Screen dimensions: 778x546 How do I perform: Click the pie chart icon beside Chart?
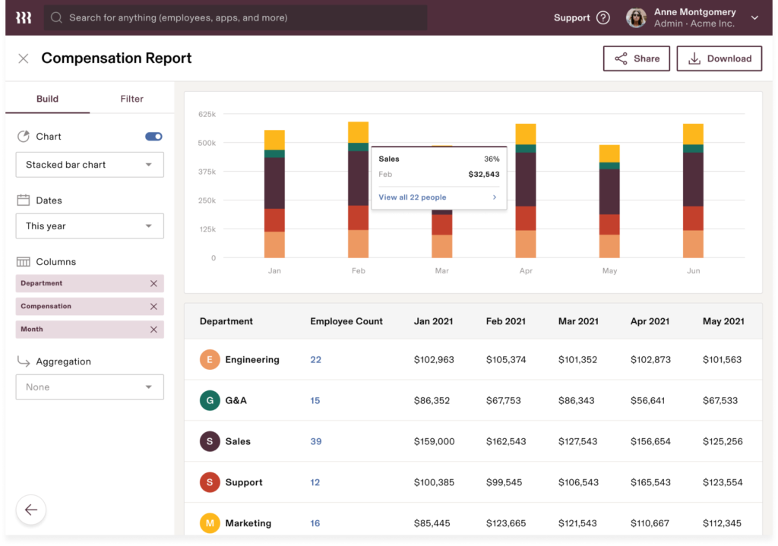[x=24, y=137]
